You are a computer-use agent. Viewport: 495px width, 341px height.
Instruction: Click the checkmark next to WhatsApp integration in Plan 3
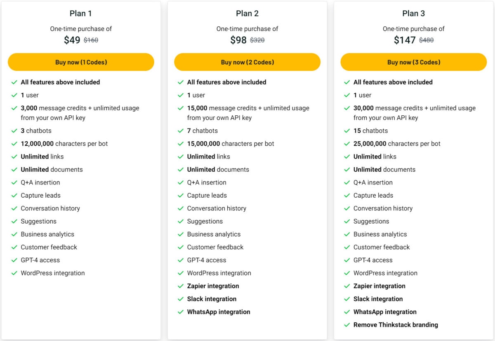[x=347, y=312]
